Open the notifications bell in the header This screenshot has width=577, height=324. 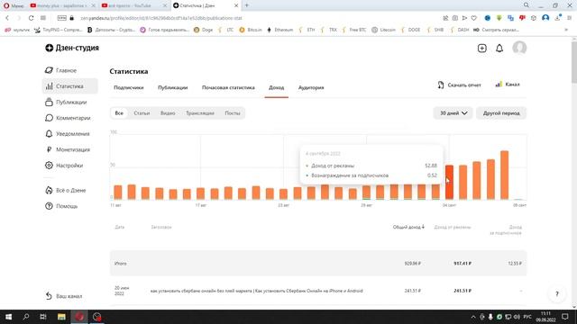[x=499, y=48]
